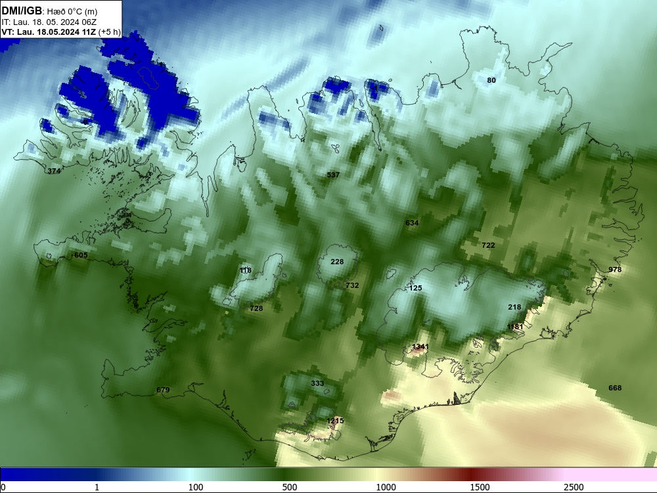657x493 pixels.
Task: Click the map value 374
Action: (54, 171)
